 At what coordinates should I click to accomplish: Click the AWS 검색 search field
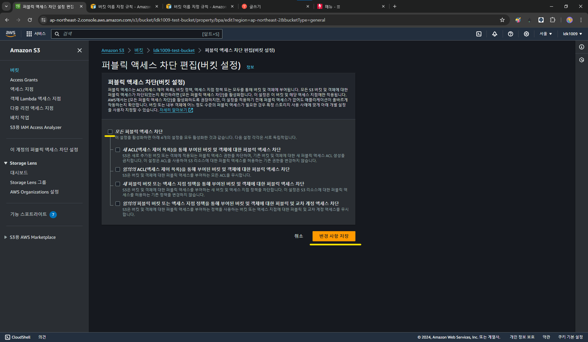(137, 34)
